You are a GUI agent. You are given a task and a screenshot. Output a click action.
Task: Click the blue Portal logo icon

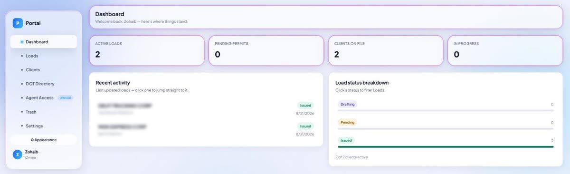(18, 23)
